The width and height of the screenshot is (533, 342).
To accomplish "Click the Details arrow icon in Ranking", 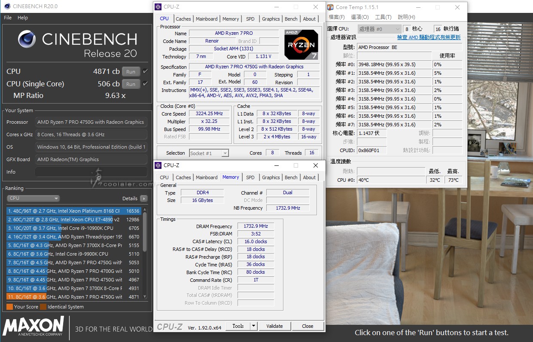I will (x=143, y=198).
